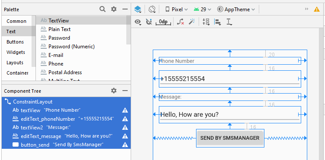Toggle the autoconnect magnet icon
325x160 pixels.
tap(148, 22)
